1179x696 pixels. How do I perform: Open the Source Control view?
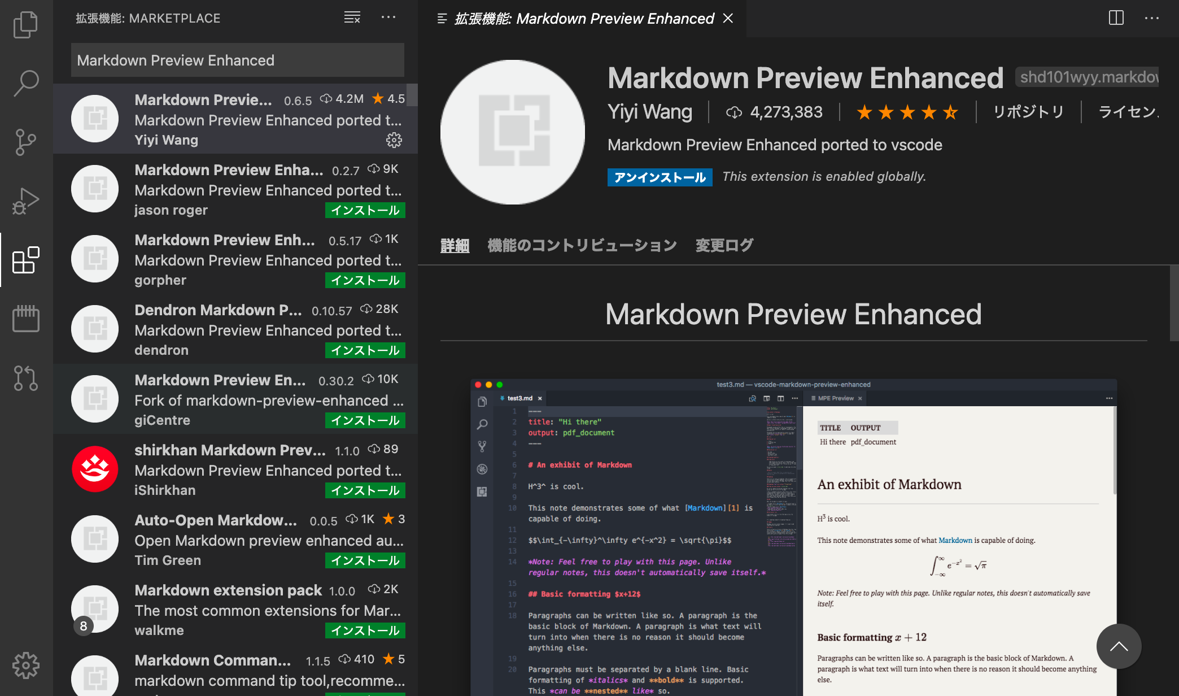26,142
